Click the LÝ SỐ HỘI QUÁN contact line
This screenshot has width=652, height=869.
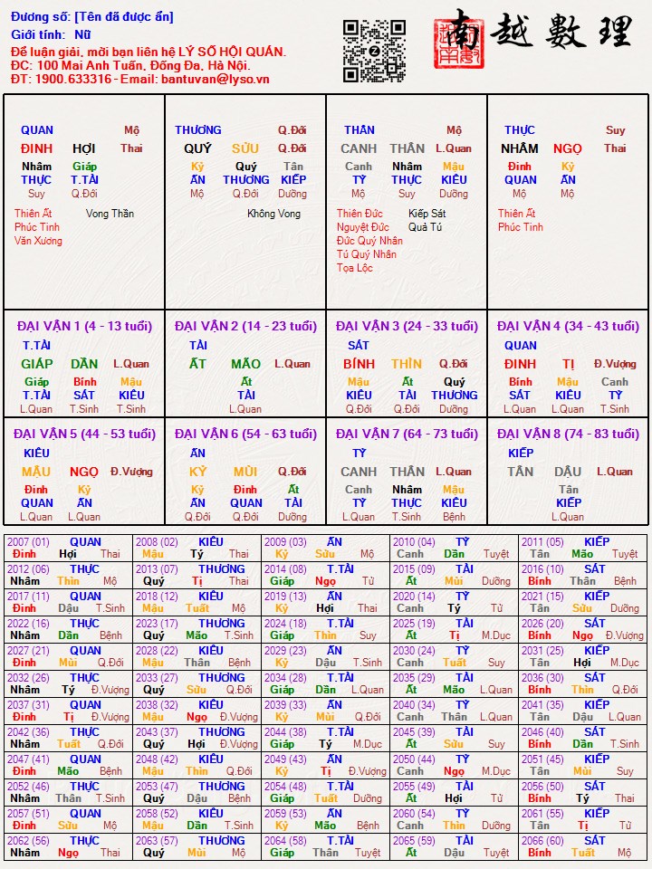149,53
